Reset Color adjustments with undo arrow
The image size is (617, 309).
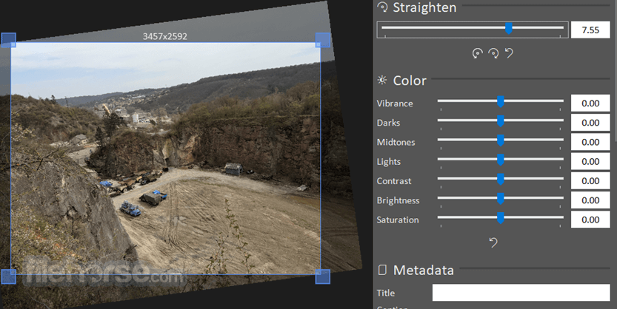click(493, 242)
